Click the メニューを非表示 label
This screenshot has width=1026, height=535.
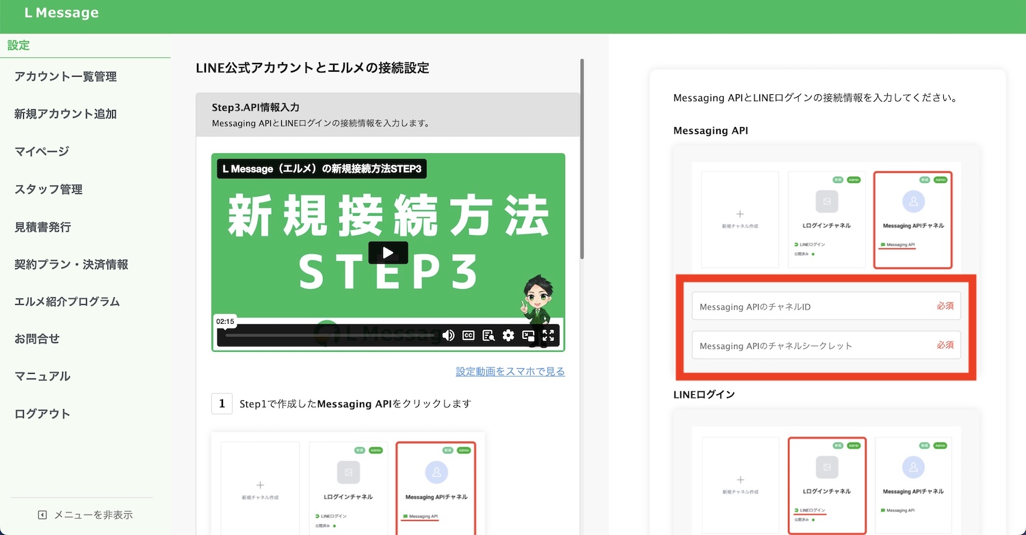(93, 515)
